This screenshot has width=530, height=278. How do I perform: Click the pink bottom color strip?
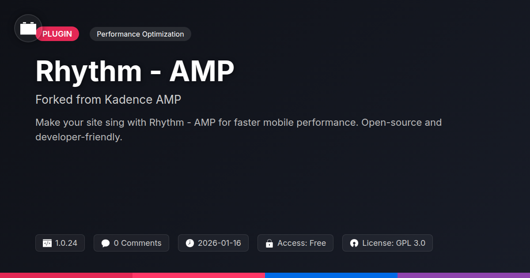[x=199, y=275]
